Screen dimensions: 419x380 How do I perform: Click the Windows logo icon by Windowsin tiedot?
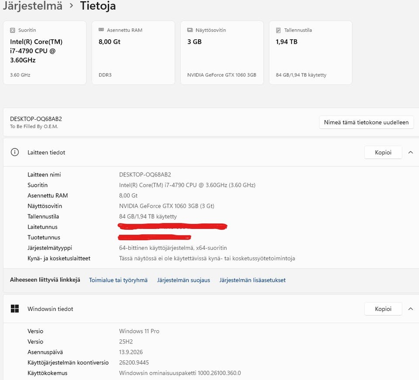coord(15,309)
